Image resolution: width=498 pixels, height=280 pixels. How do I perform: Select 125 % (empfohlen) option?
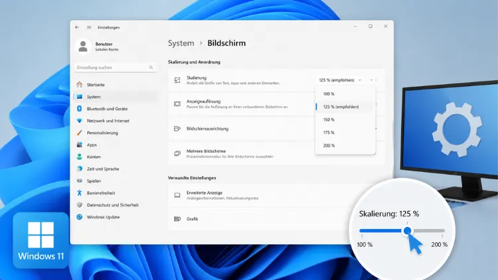[x=345, y=107]
